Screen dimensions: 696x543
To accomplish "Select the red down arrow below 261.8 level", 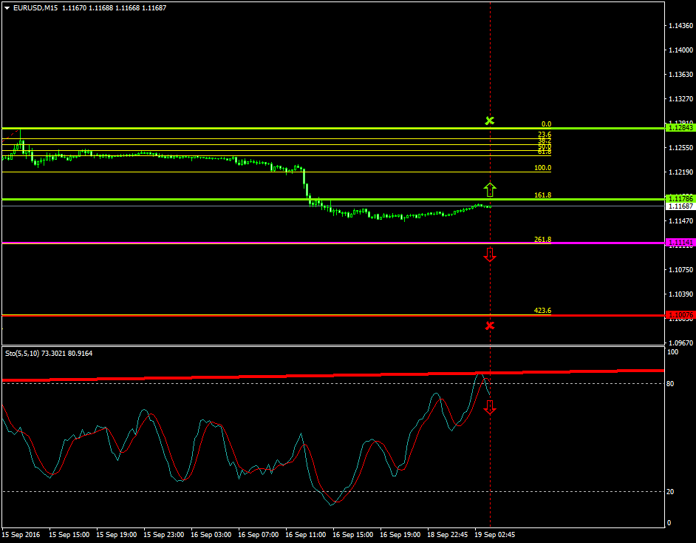I will pyautogui.click(x=490, y=254).
